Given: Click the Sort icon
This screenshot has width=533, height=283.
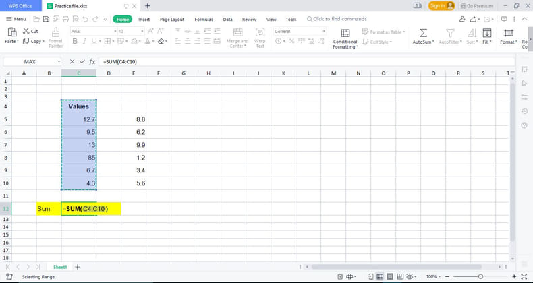Looking at the screenshot, I should [x=472, y=33].
